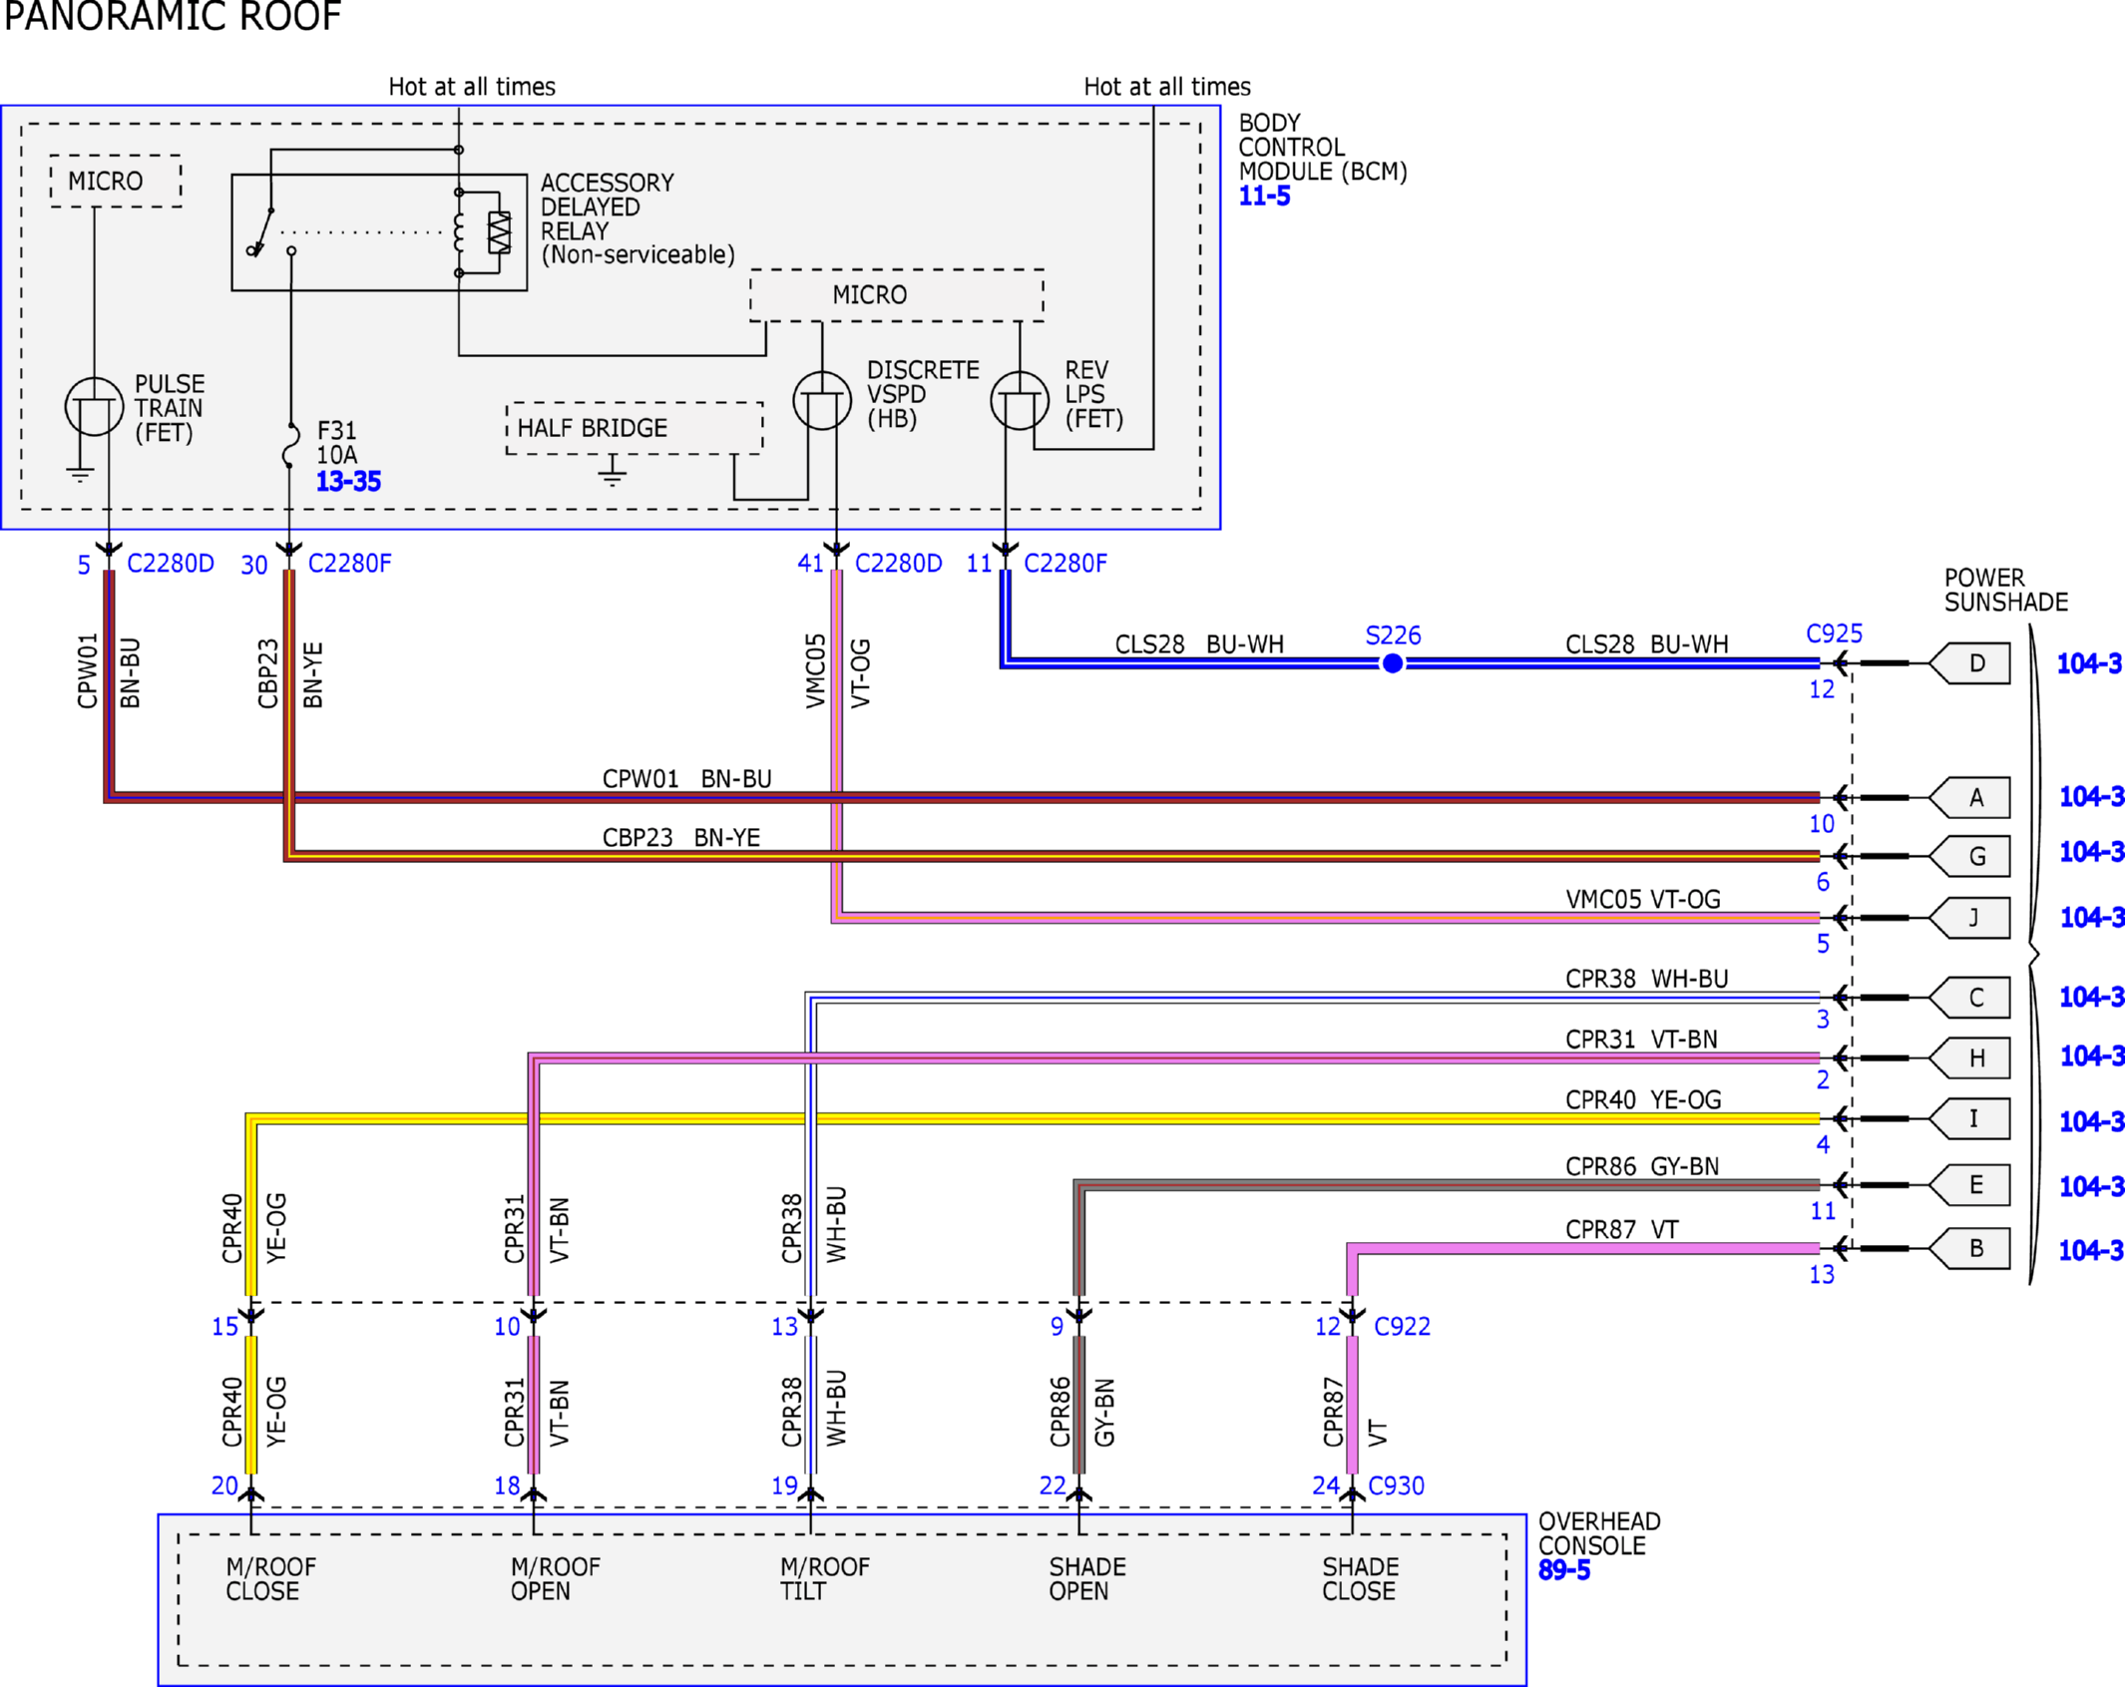This screenshot has height=1687, width=2125.
Task: Click the Pulse Train FET symbol
Action: click(94, 406)
